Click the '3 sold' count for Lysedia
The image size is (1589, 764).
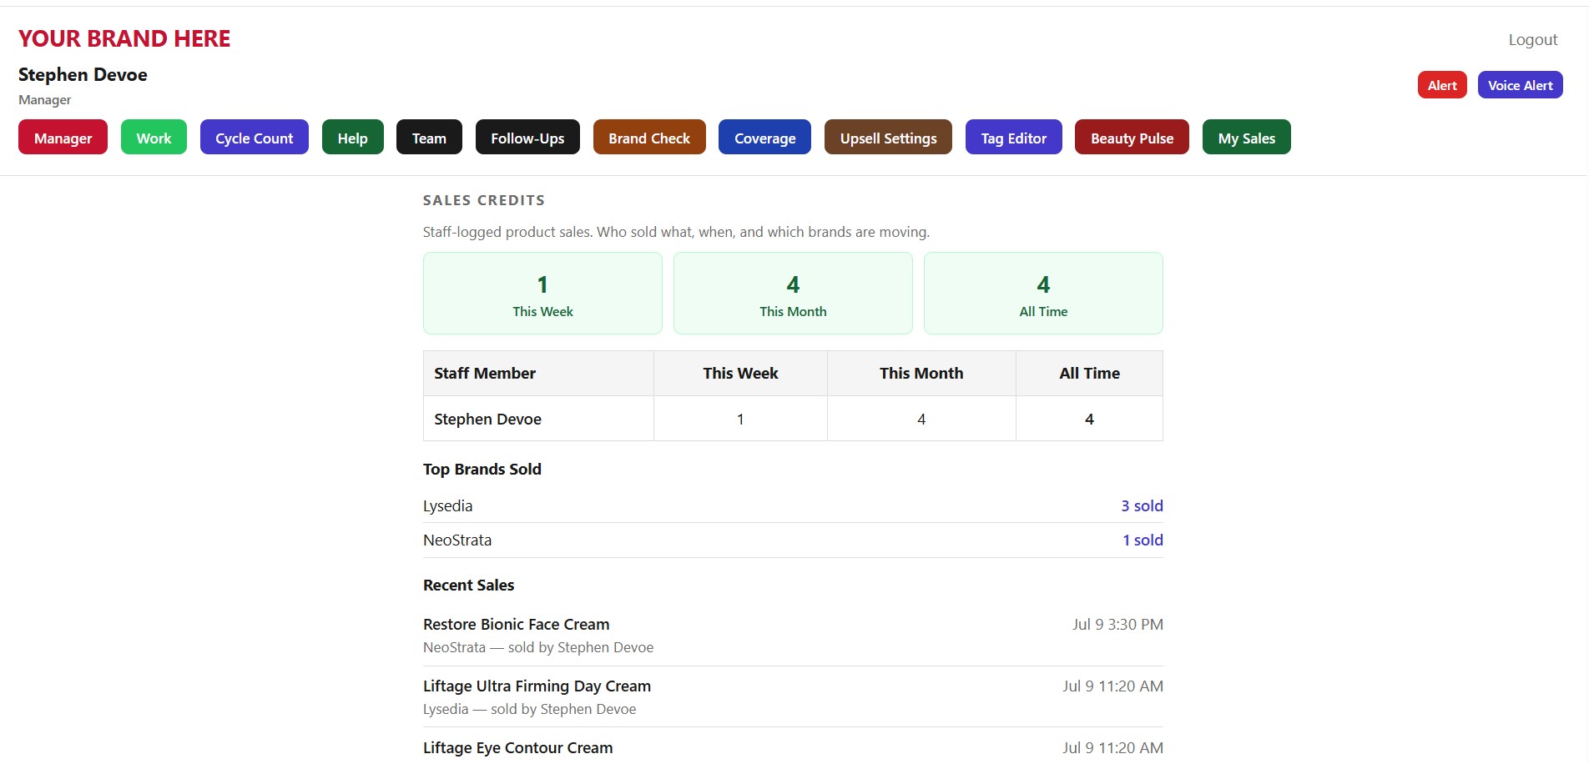(x=1142, y=505)
